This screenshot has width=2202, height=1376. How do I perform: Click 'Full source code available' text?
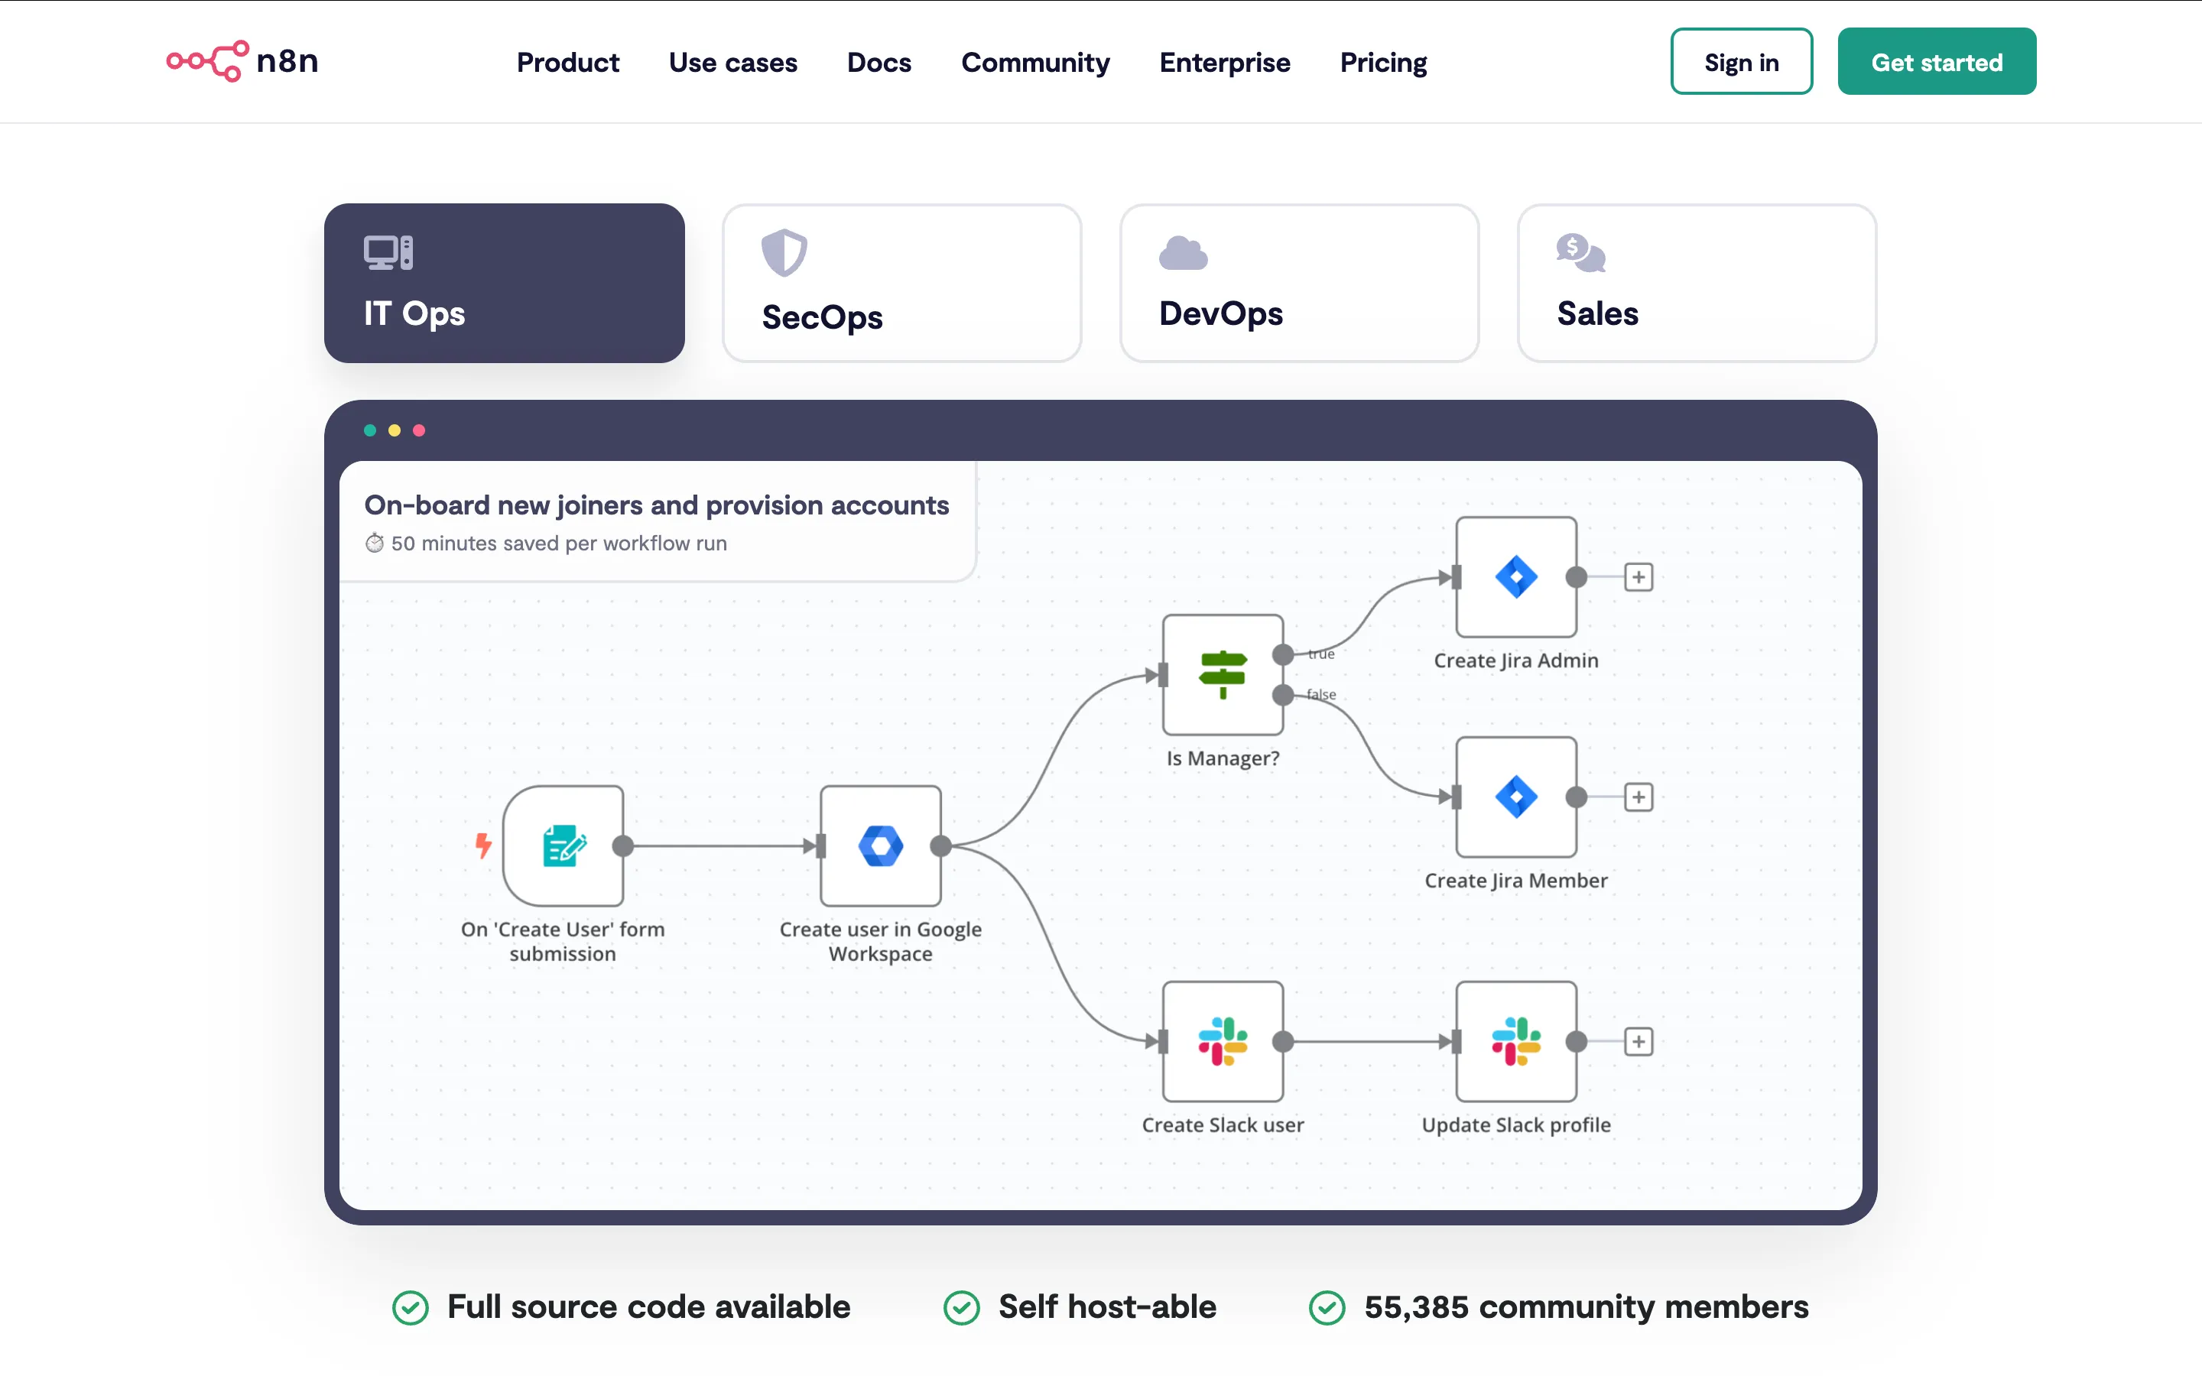click(649, 1307)
